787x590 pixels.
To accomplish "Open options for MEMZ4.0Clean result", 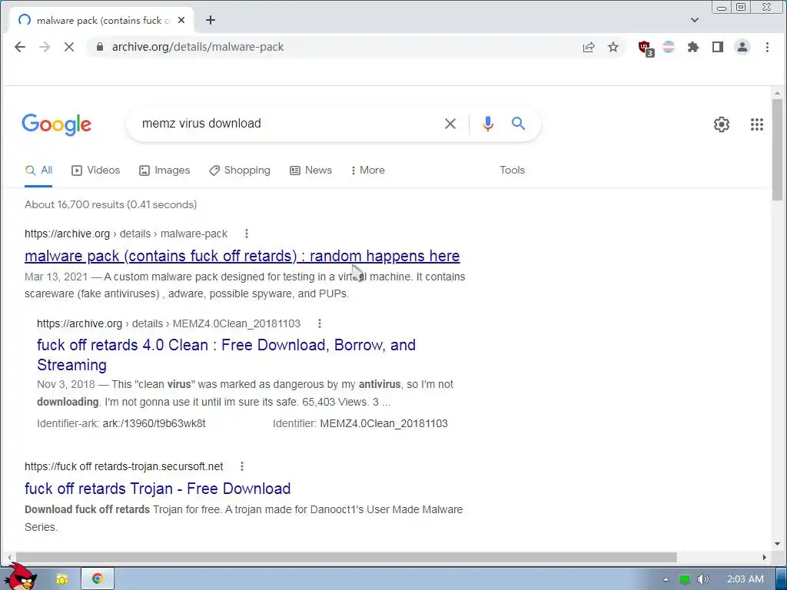I will (x=319, y=324).
